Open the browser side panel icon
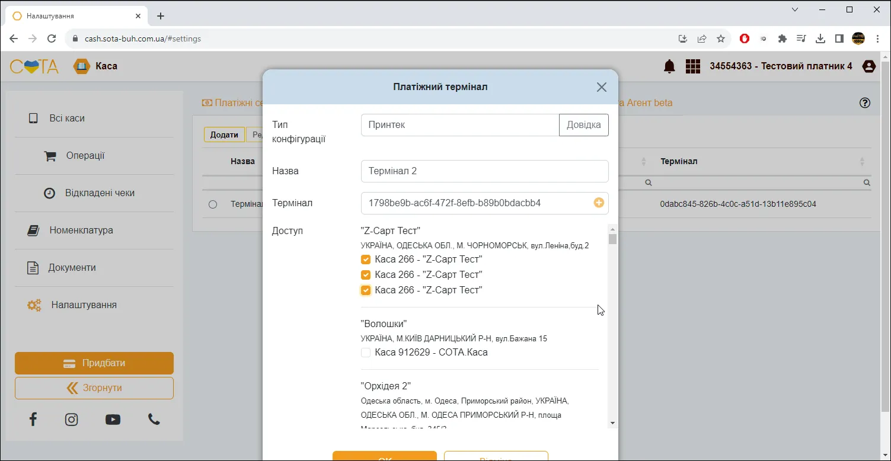 point(839,39)
